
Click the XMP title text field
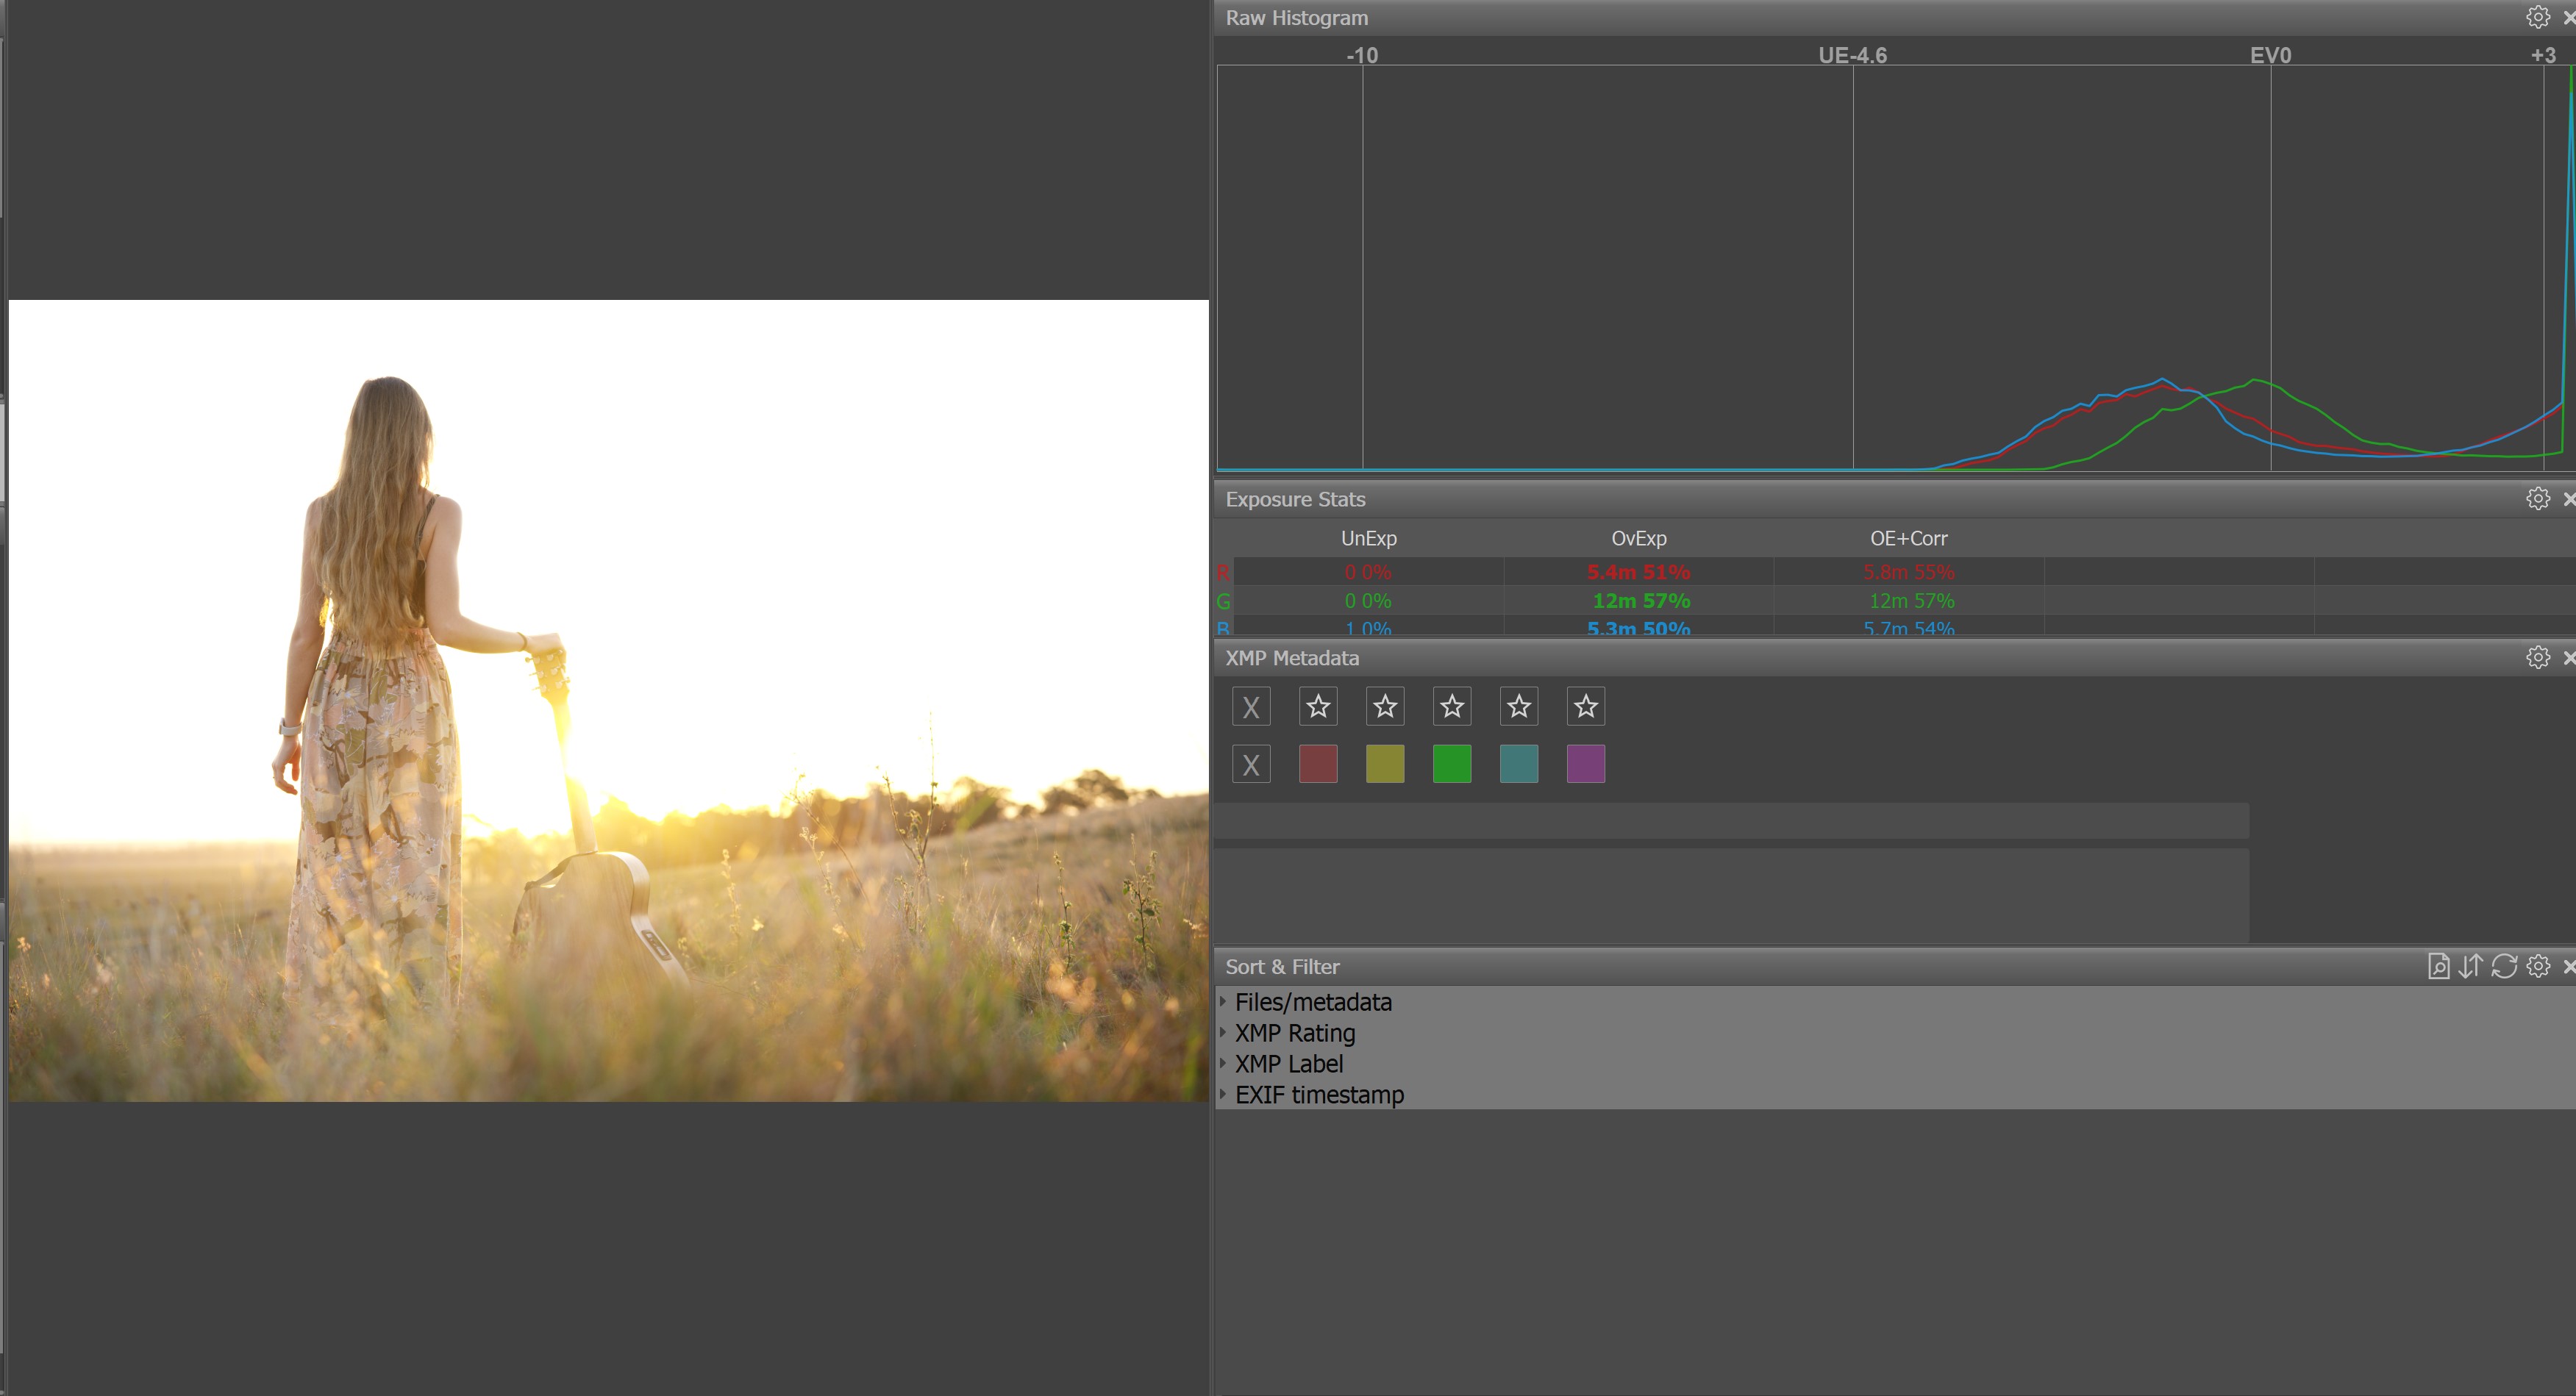tap(1730, 820)
